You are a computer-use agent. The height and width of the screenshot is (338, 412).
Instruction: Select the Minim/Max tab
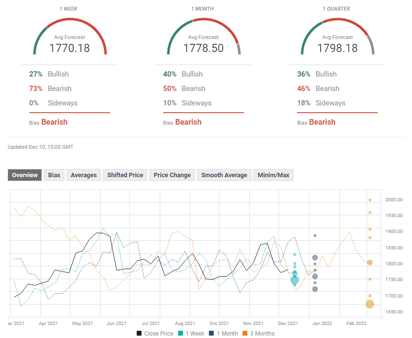[x=273, y=175]
